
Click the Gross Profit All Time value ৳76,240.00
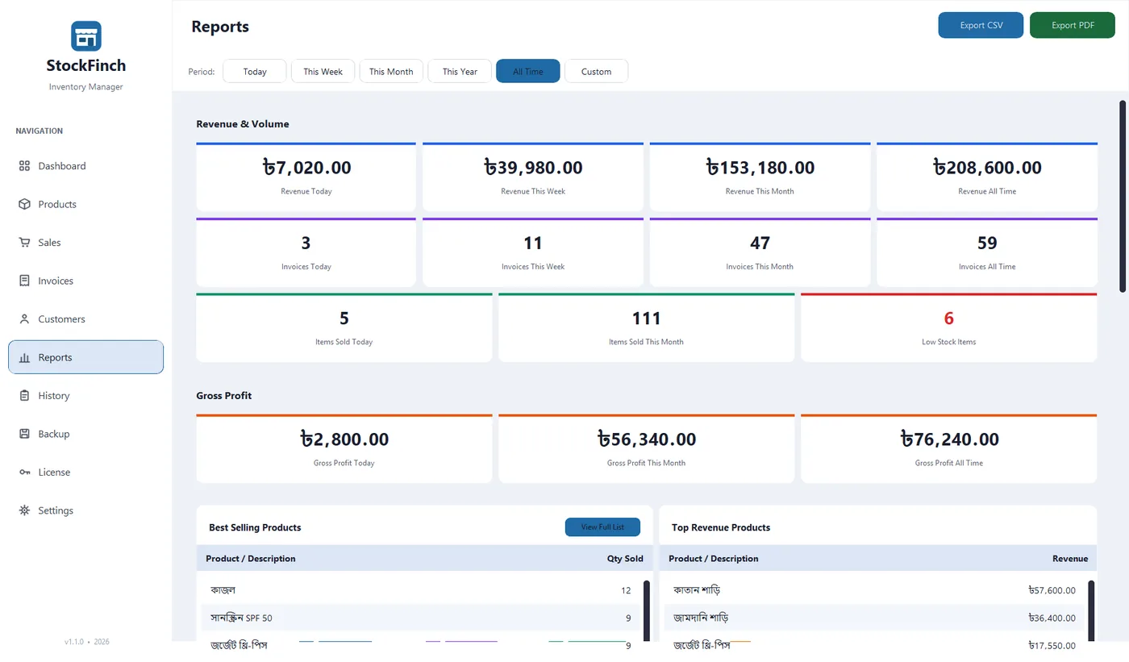[x=949, y=439]
